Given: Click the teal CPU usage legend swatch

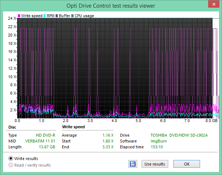Looking at the screenshot, I should click(x=72, y=16).
